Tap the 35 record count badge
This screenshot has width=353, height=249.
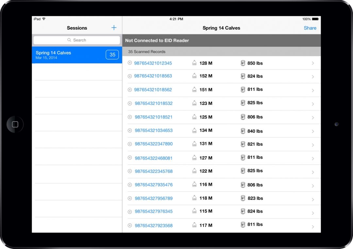point(112,55)
